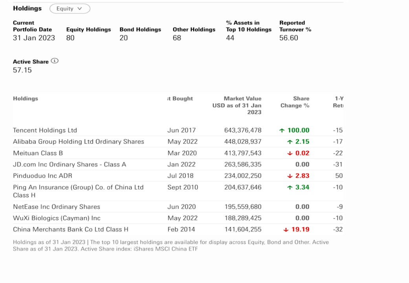Click WuXi Biologics market value 188,289,425

point(243,218)
